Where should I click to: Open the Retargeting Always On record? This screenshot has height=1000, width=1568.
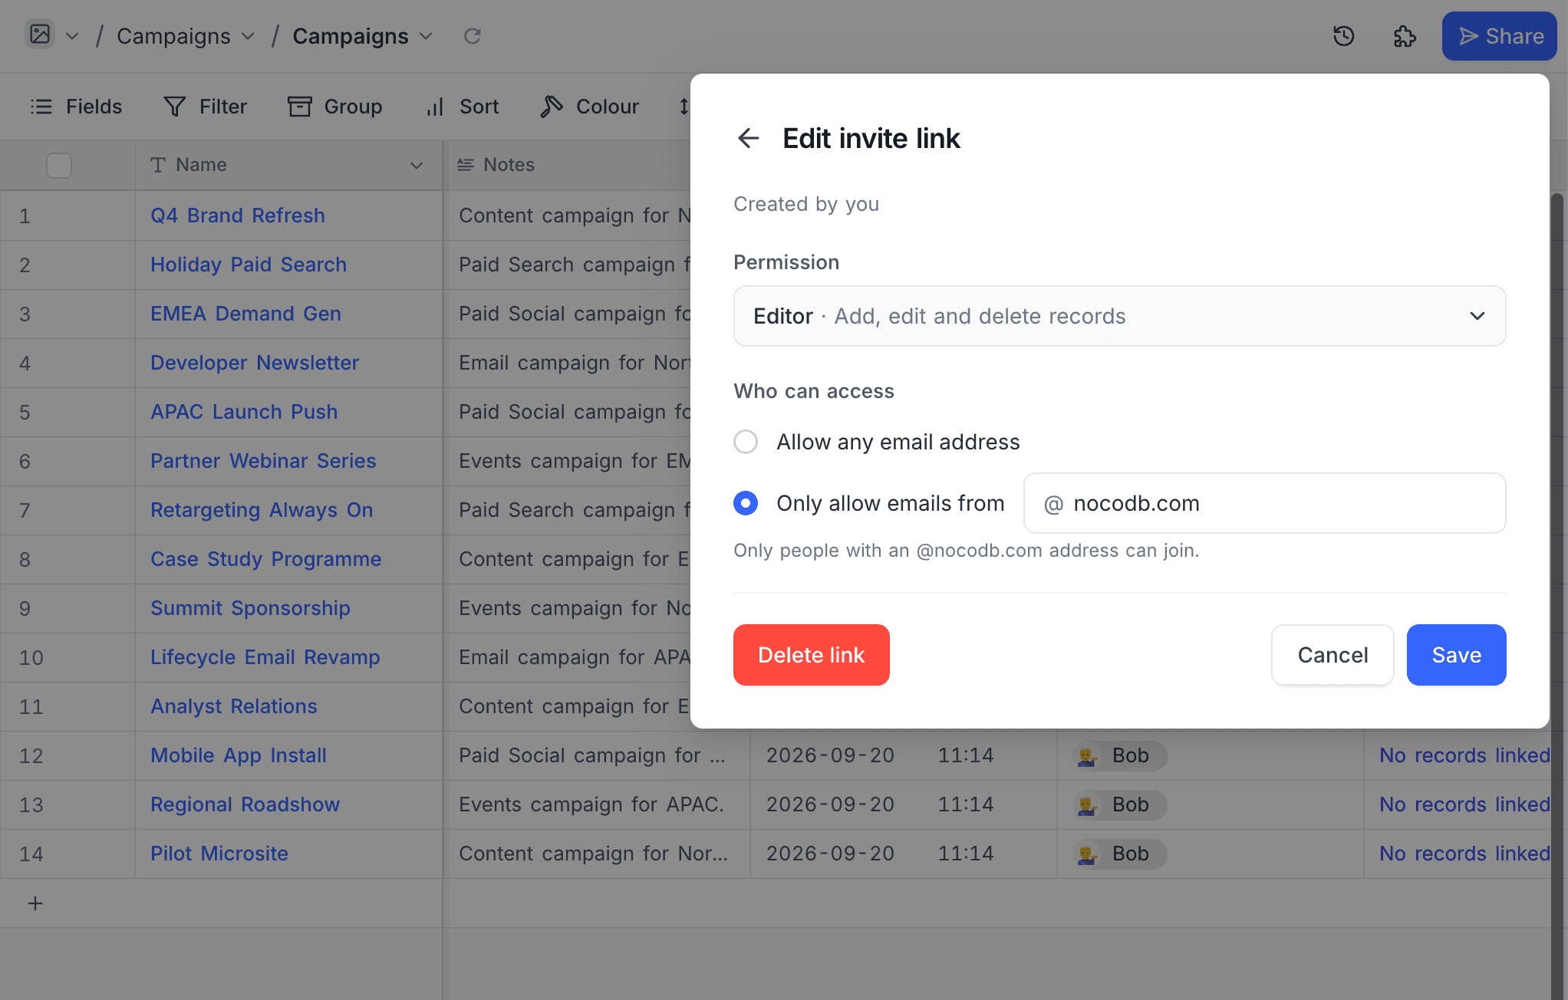(262, 510)
